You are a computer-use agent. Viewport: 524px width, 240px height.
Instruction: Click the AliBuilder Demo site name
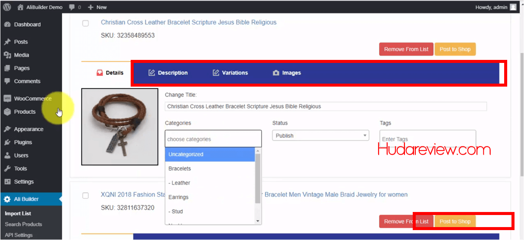pyautogui.click(x=44, y=7)
